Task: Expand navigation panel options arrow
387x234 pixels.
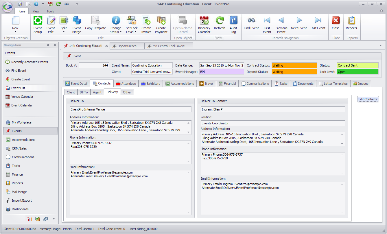Action: [54, 219]
